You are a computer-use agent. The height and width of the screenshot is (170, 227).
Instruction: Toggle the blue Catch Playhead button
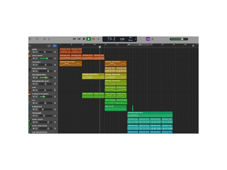pyautogui.click(x=54, y=46)
